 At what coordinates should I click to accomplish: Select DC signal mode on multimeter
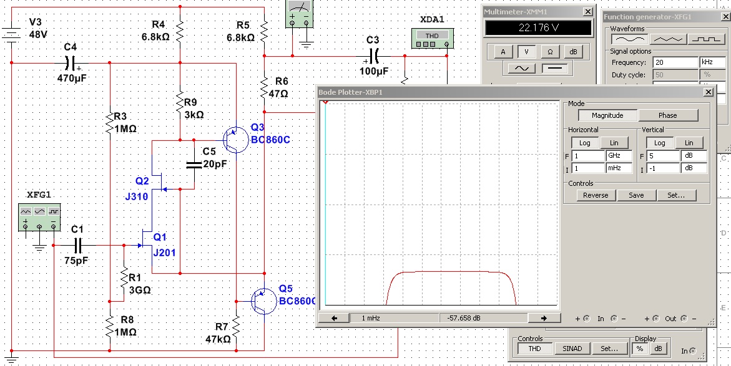[554, 69]
